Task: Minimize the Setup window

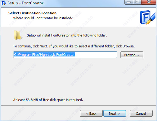Action: [x=129, y=2]
